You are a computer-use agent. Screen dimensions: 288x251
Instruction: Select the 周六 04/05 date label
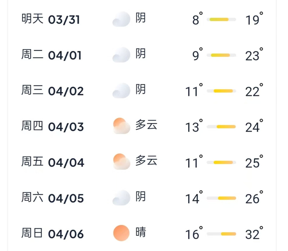coord(53,198)
